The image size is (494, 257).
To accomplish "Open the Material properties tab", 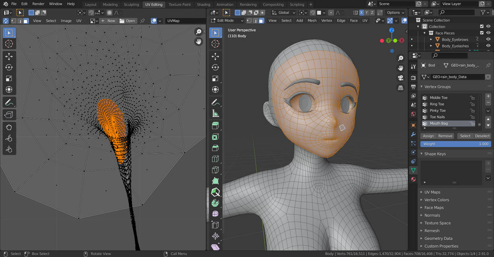I will [413, 179].
